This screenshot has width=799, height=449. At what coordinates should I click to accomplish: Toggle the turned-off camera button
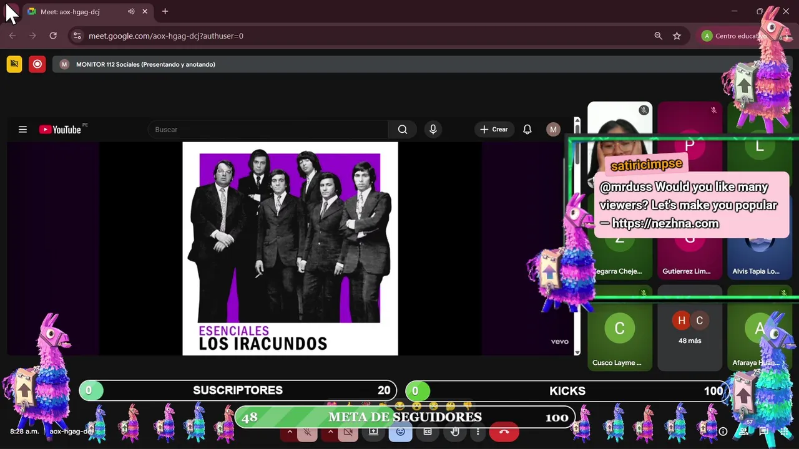click(x=349, y=432)
